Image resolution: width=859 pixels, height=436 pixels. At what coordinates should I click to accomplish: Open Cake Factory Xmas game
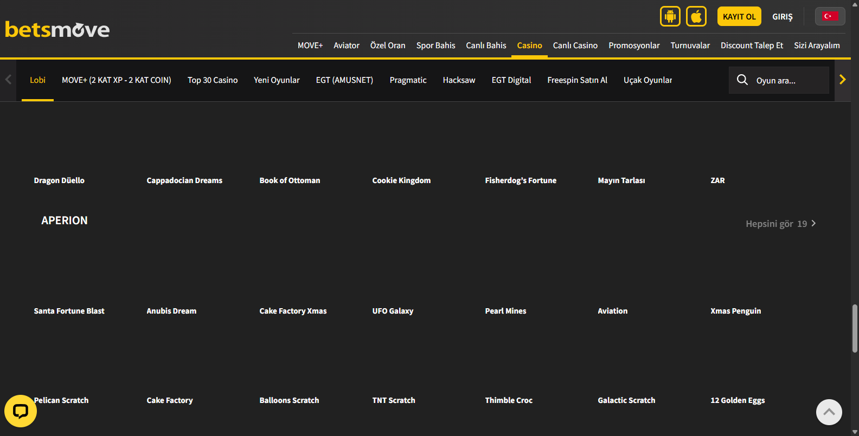tap(293, 311)
